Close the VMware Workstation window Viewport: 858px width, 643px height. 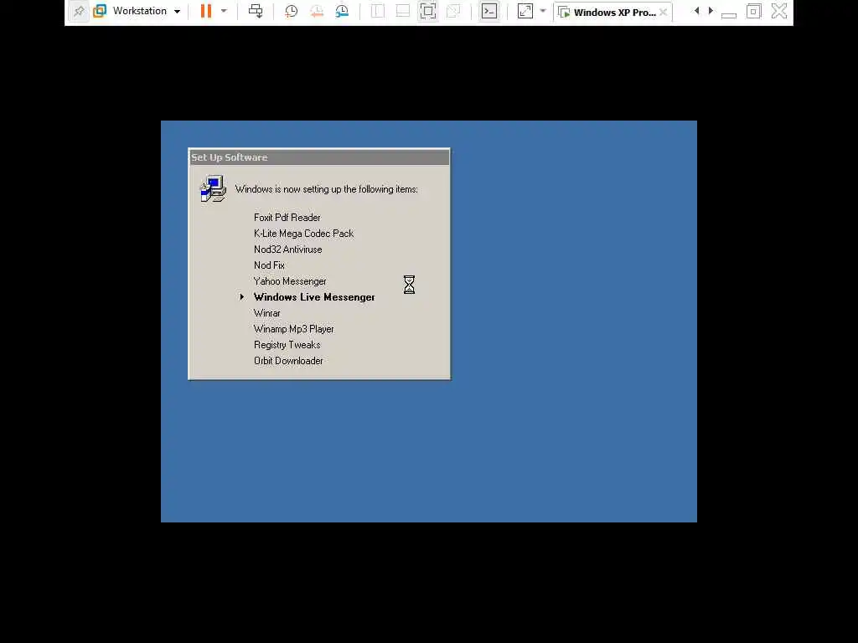pyautogui.click(x=779, y=11)
